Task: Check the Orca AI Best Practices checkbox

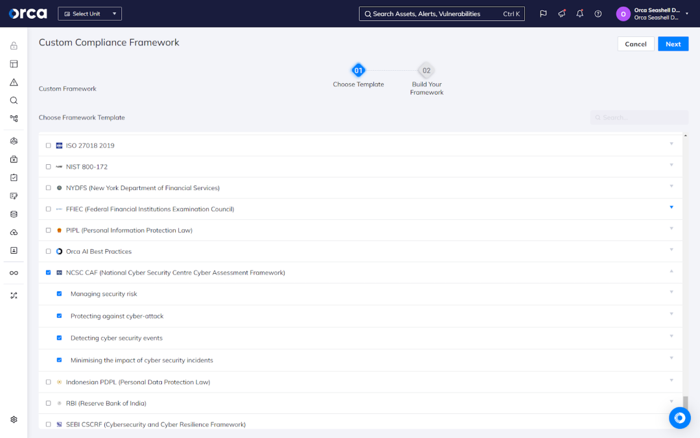Action: 48,252
